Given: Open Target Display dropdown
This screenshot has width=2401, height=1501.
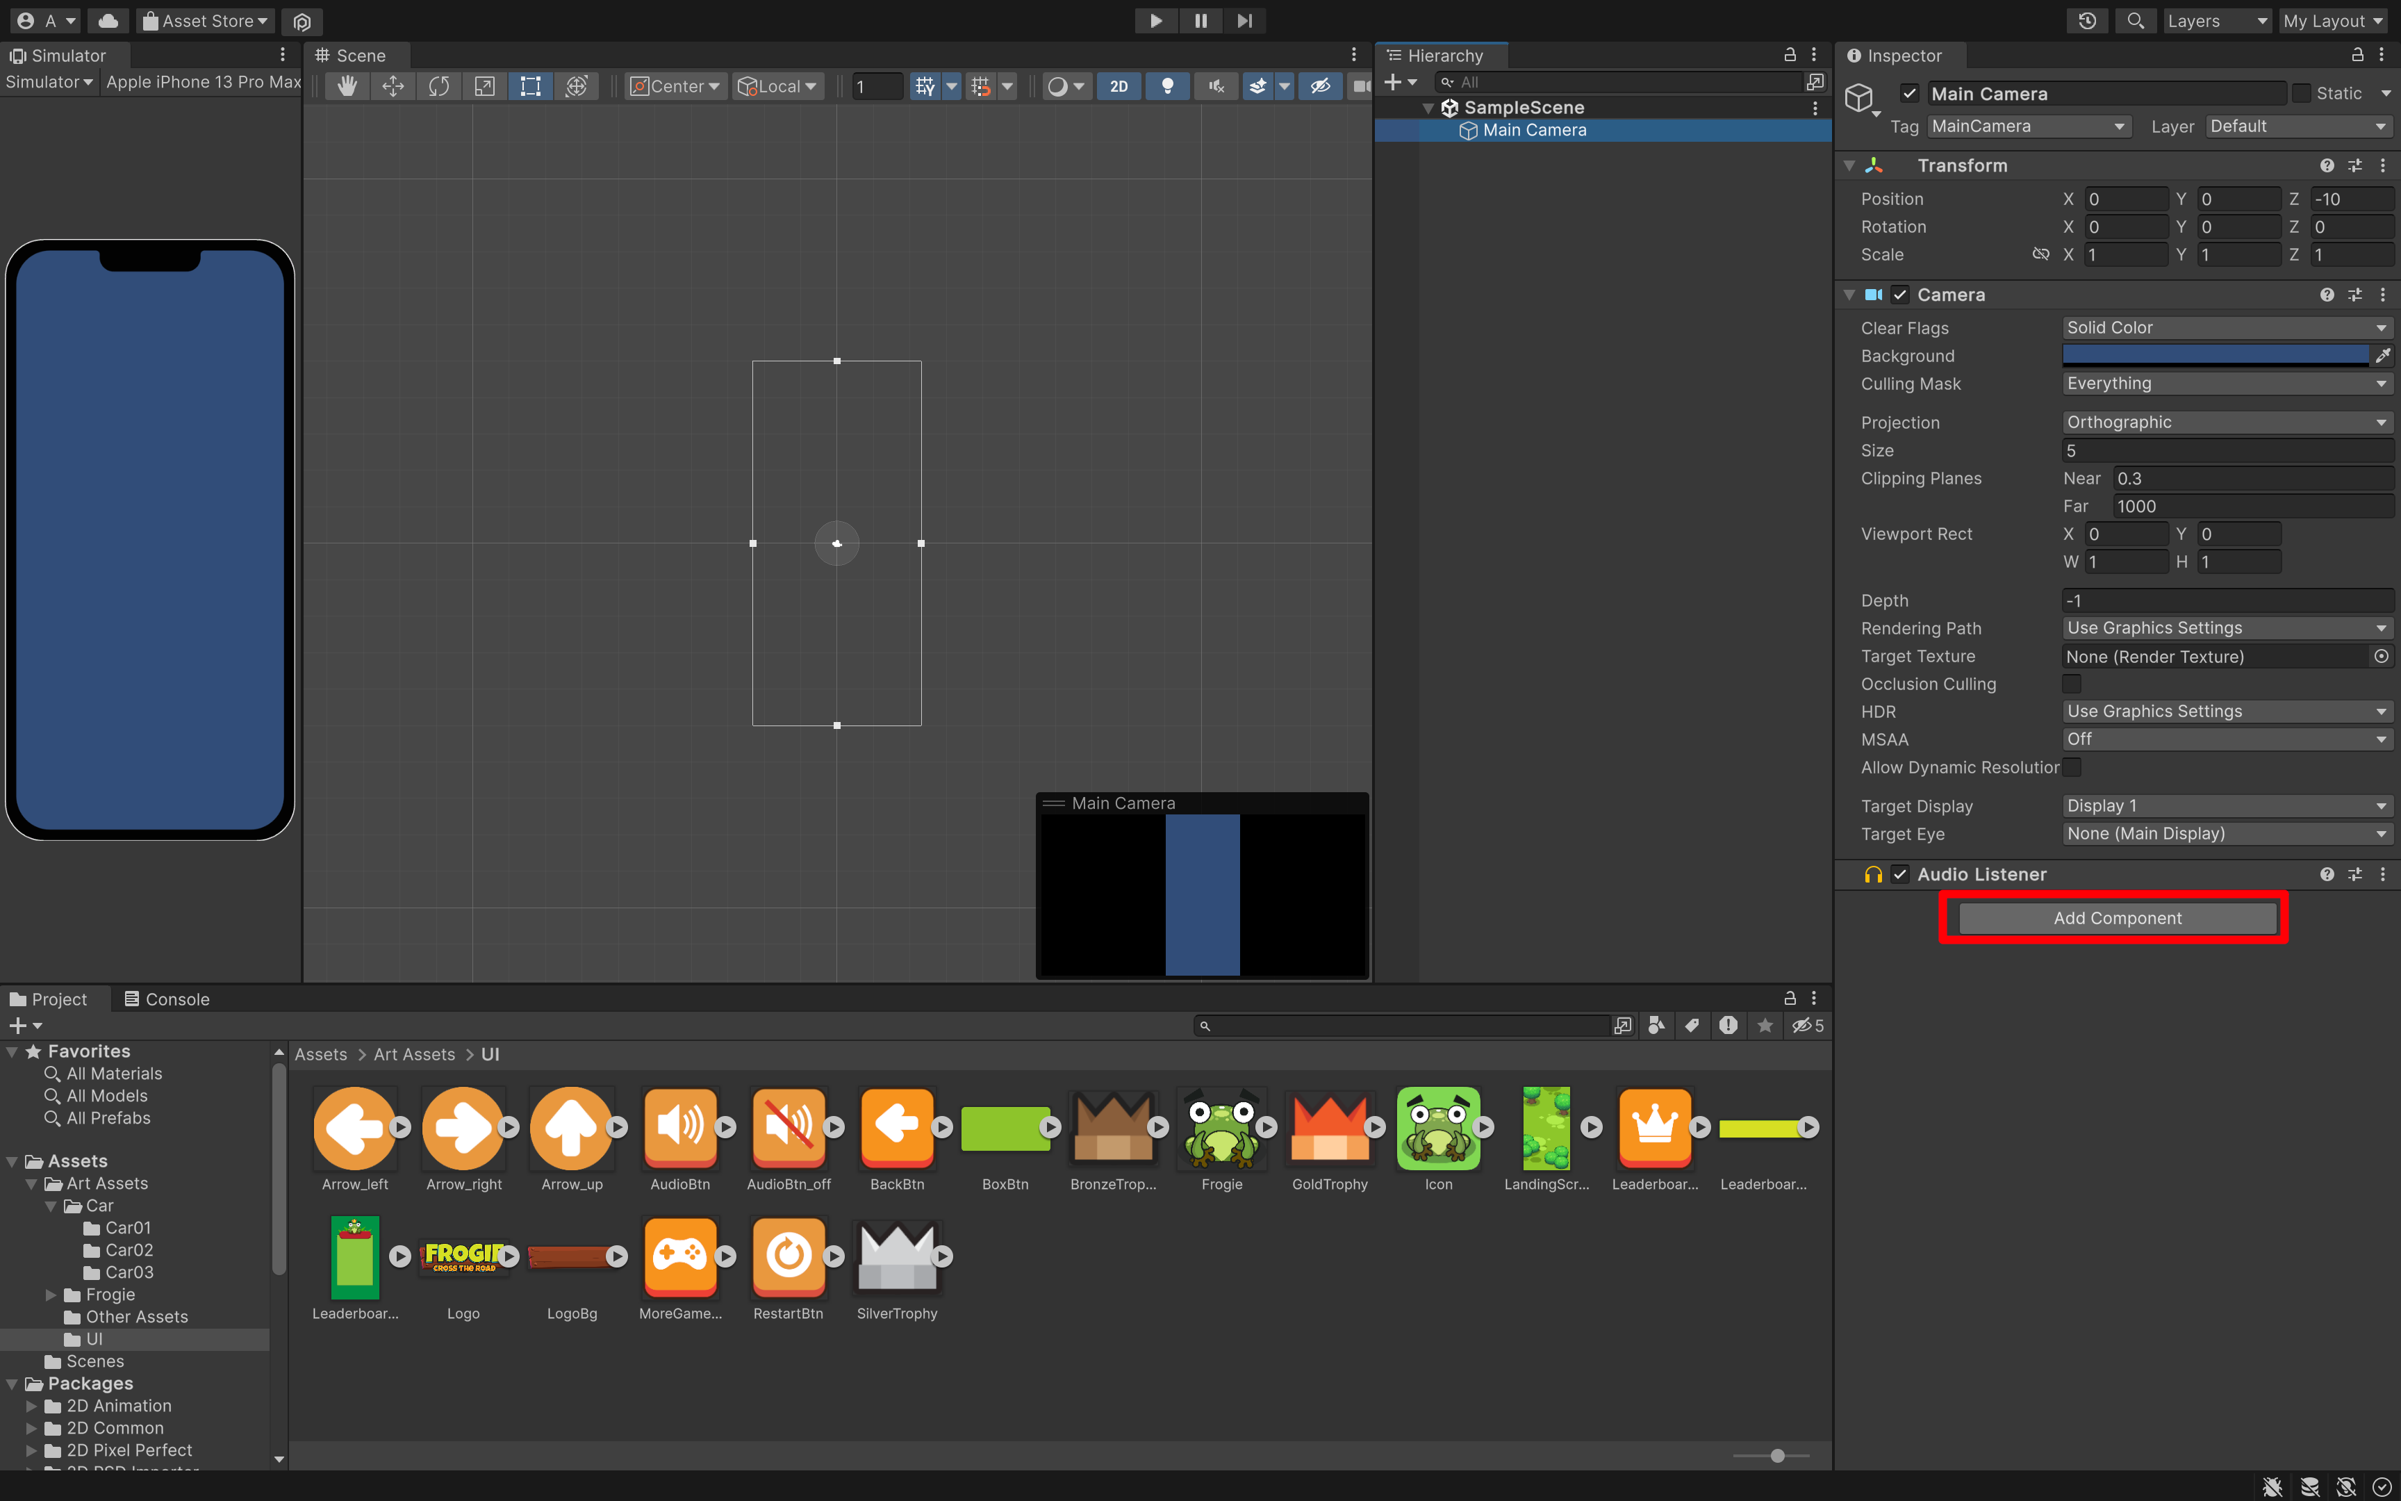Looking at the screenshot, I should click(x=2227, y=806).
